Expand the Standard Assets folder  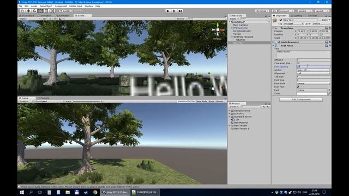[x=230, y=117]
